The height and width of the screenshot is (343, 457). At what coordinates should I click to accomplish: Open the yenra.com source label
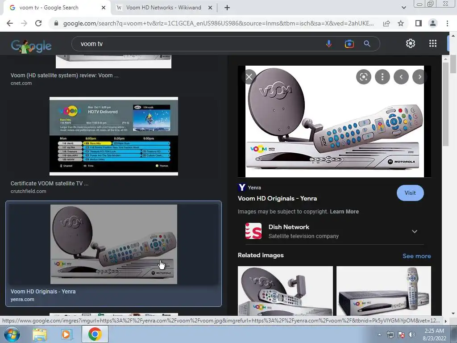tap(22, 299)
